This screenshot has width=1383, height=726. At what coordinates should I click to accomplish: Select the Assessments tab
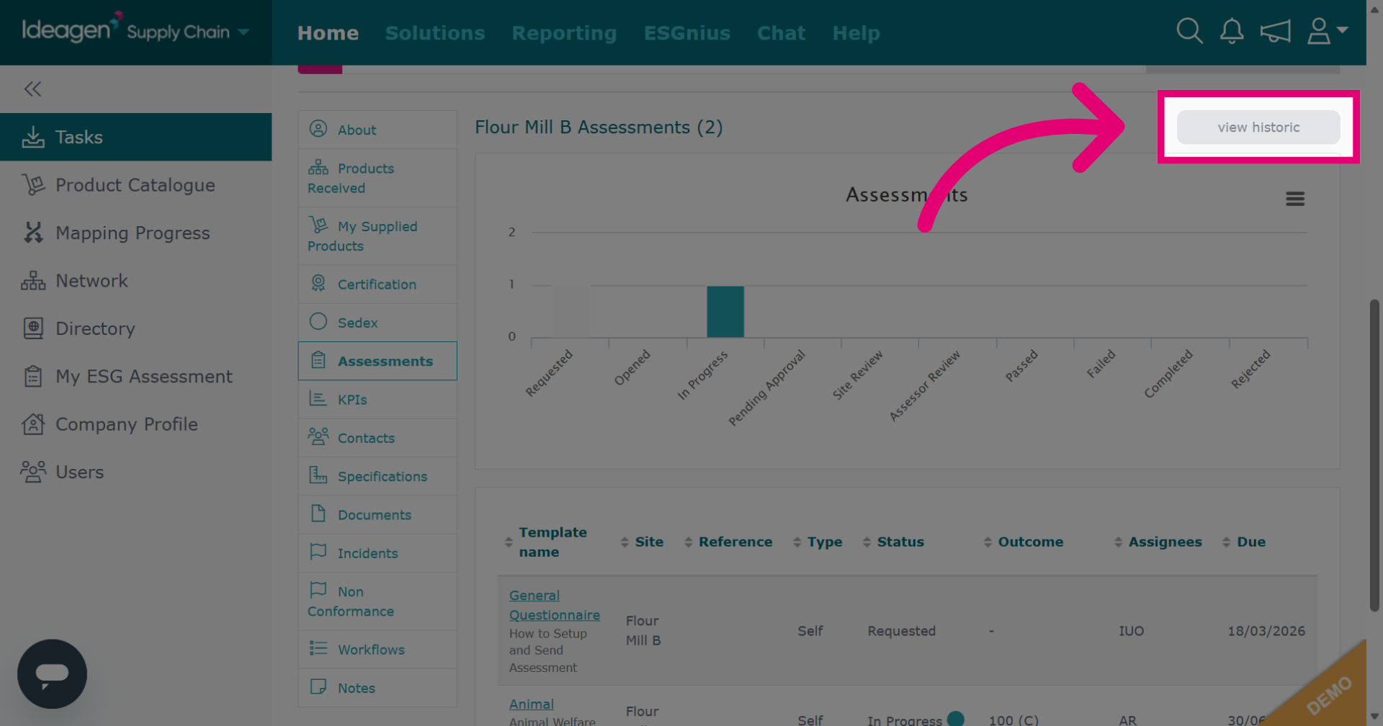pos(377,361)
